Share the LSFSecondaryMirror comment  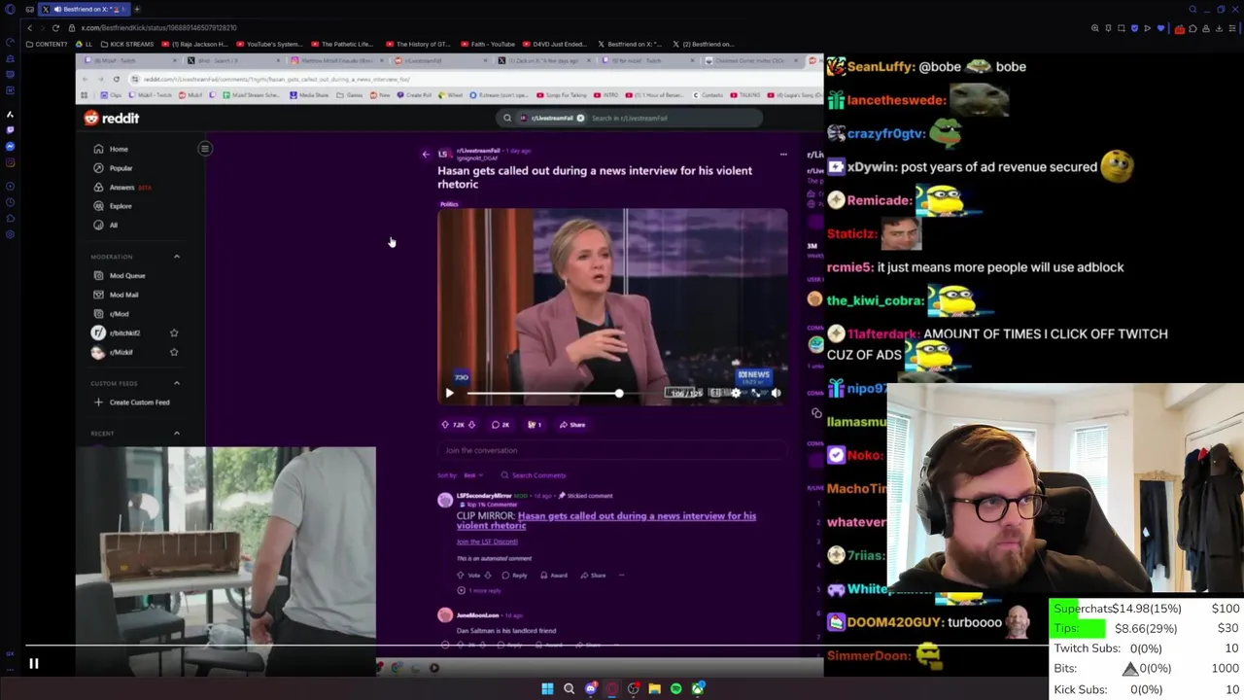(594, 576)
